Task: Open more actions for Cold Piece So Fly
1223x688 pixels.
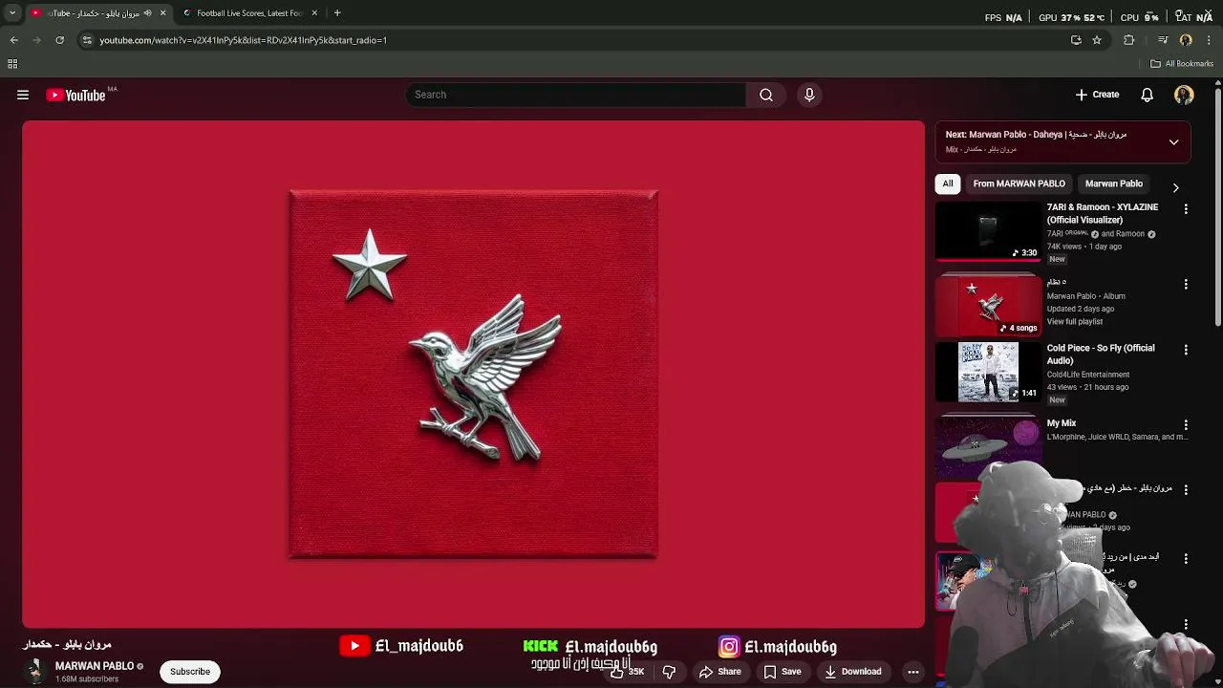Action: pos(1186,350)
